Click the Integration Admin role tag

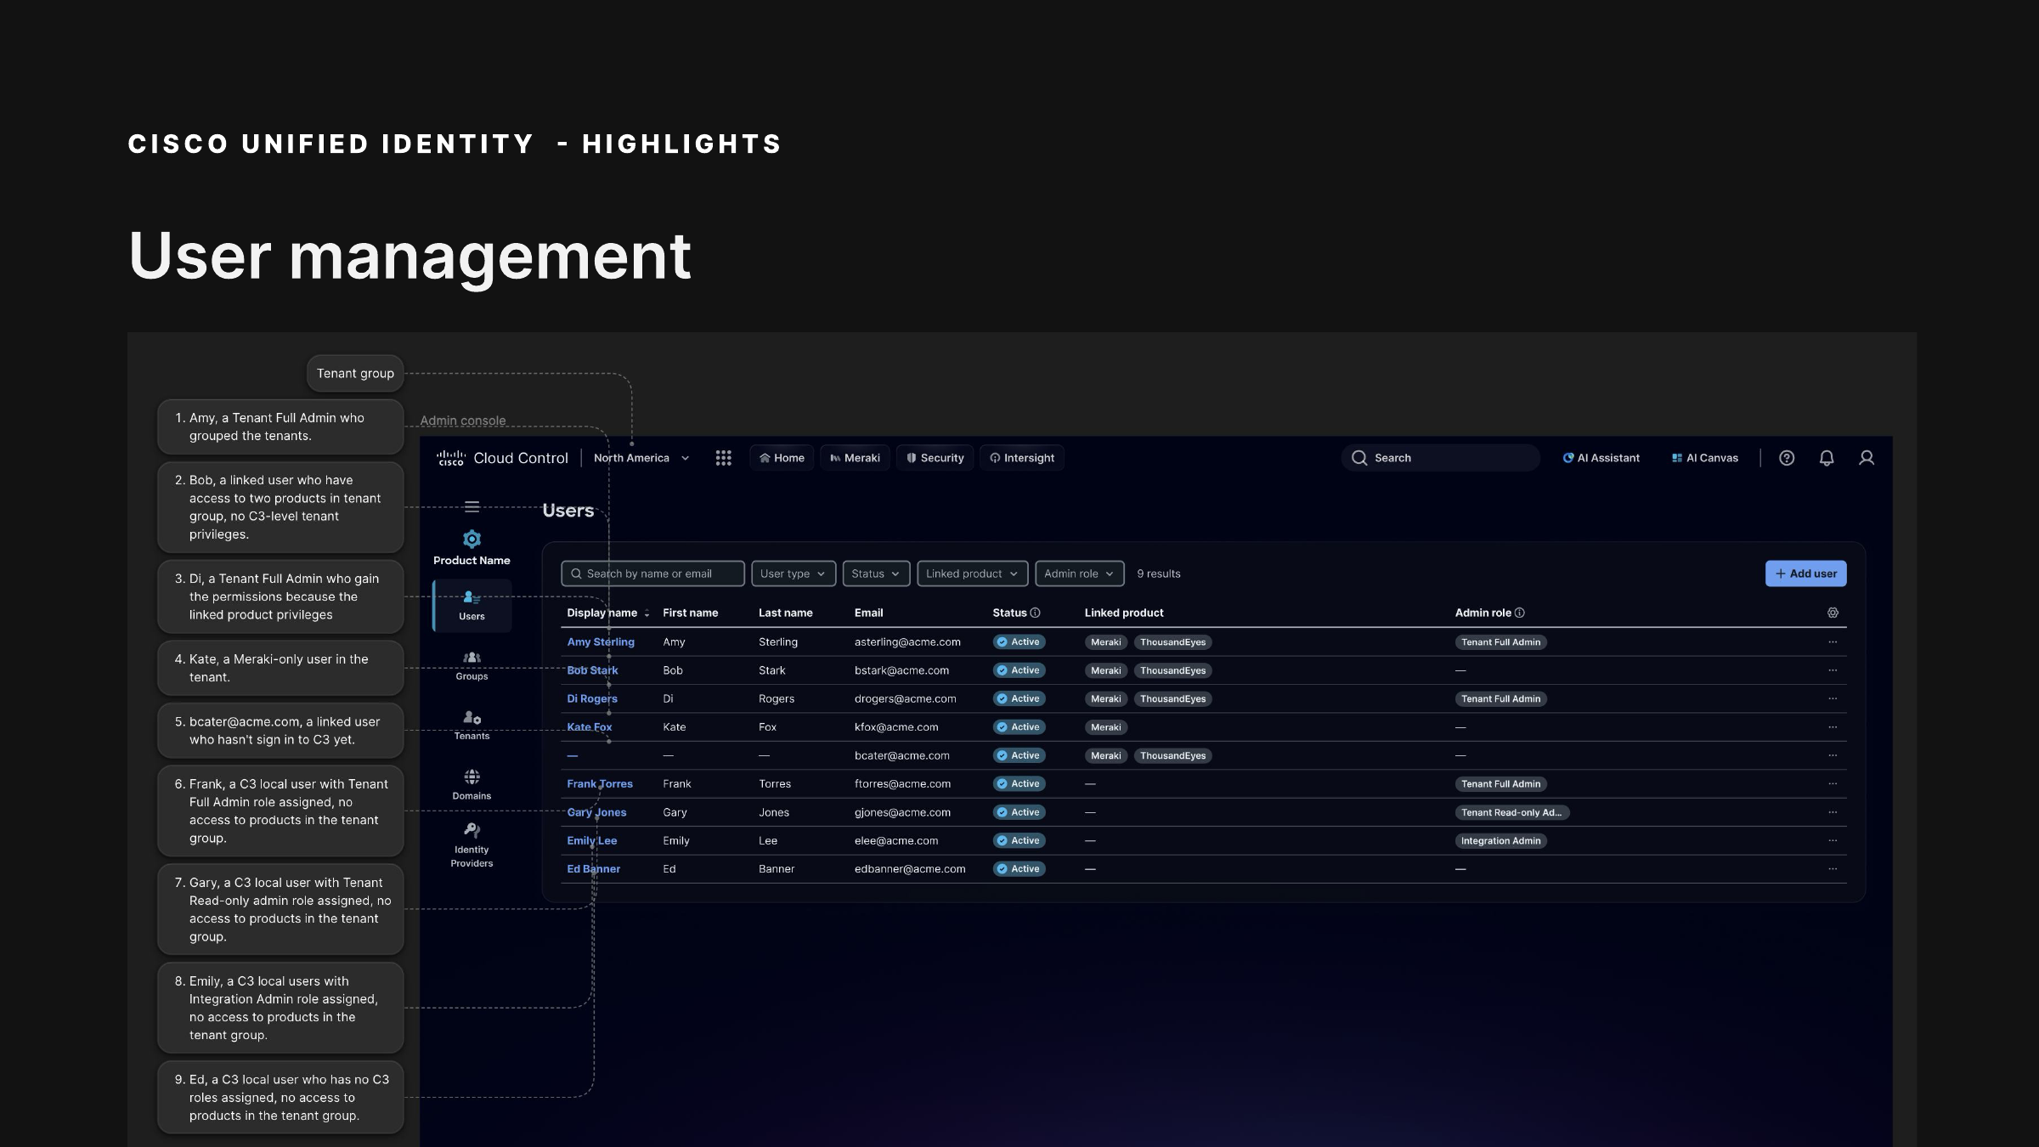point(1500,840)
